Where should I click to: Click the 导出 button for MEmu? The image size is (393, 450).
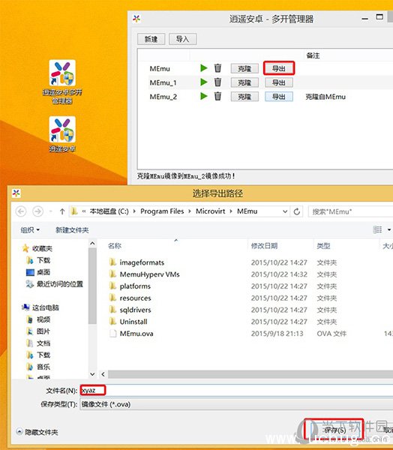tap(279, 68)
